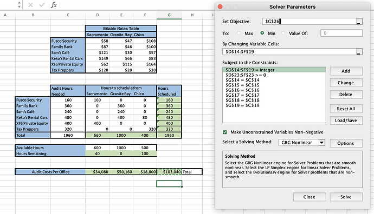Select column B header
Screen dimensions: 374x214
tap(33, 15)
